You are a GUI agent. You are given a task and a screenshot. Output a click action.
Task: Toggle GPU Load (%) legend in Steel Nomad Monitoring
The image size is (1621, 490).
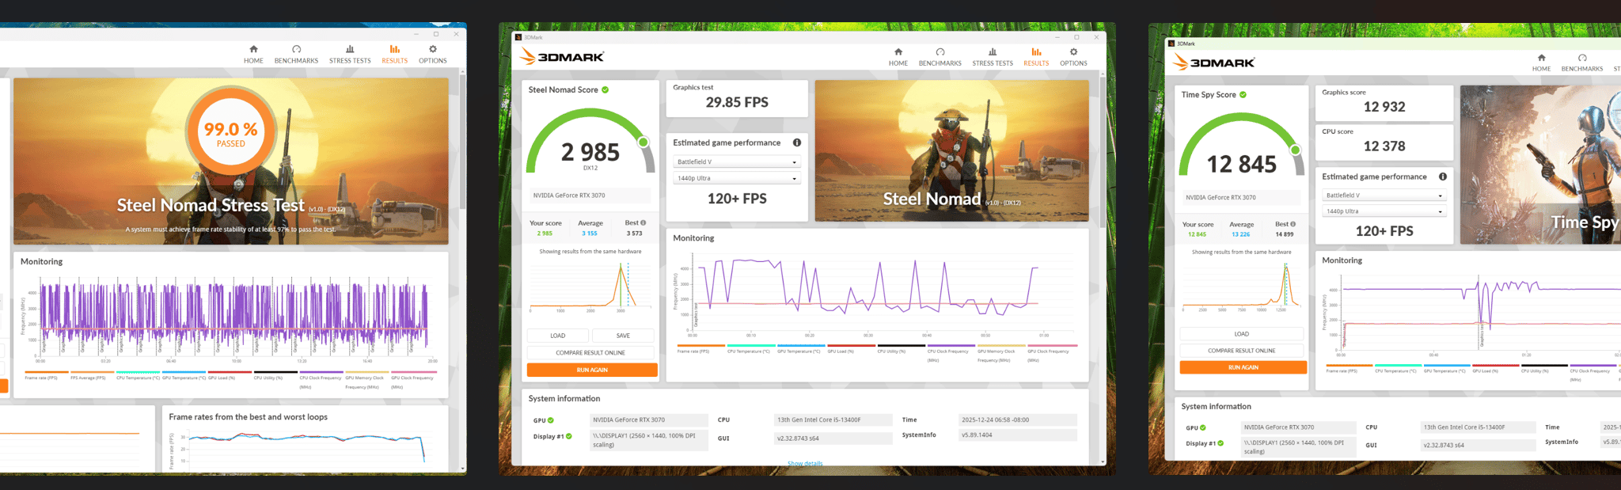[x=849, y=348]
